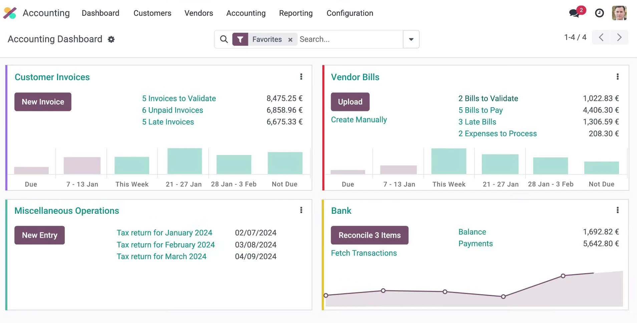
Task: Open the Create Manually link
Action: 358,119
